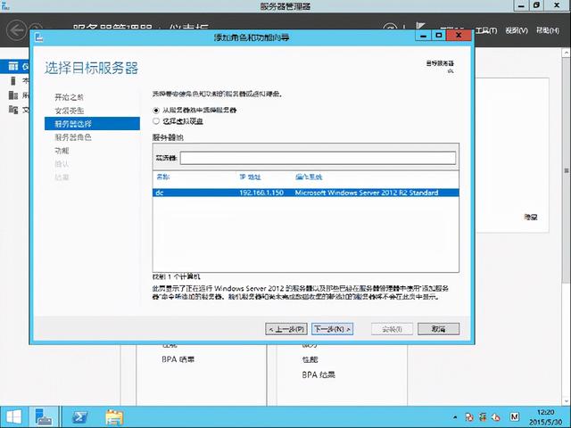Click the 隐藏 hide link in Server Manager
571x428 pixels.
[x=531, y=218]
